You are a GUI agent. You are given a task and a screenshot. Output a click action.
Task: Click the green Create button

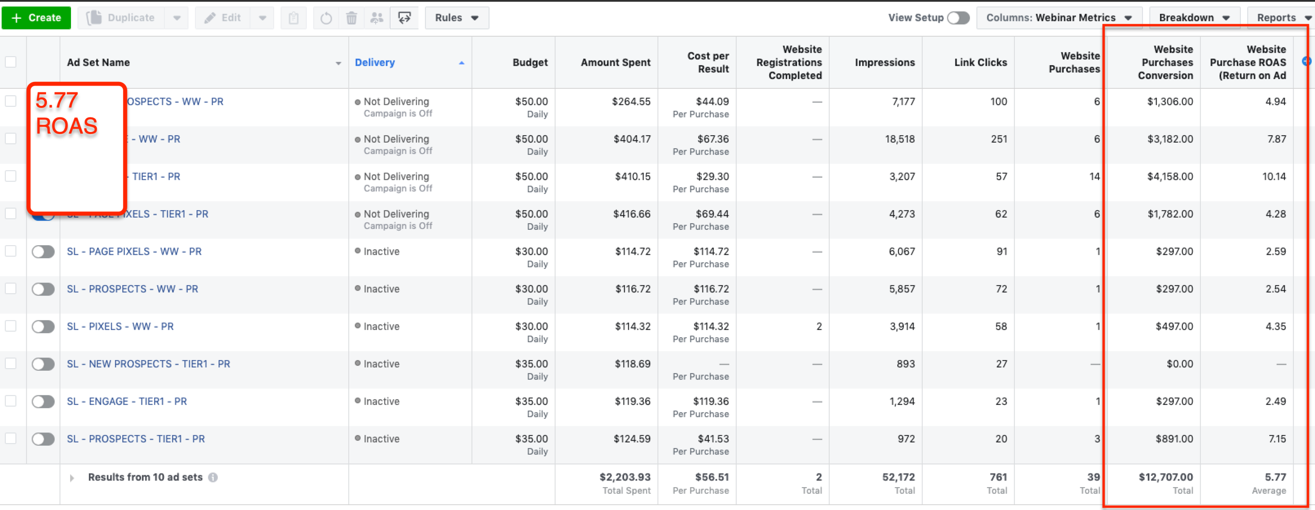[x=36, y=18]
